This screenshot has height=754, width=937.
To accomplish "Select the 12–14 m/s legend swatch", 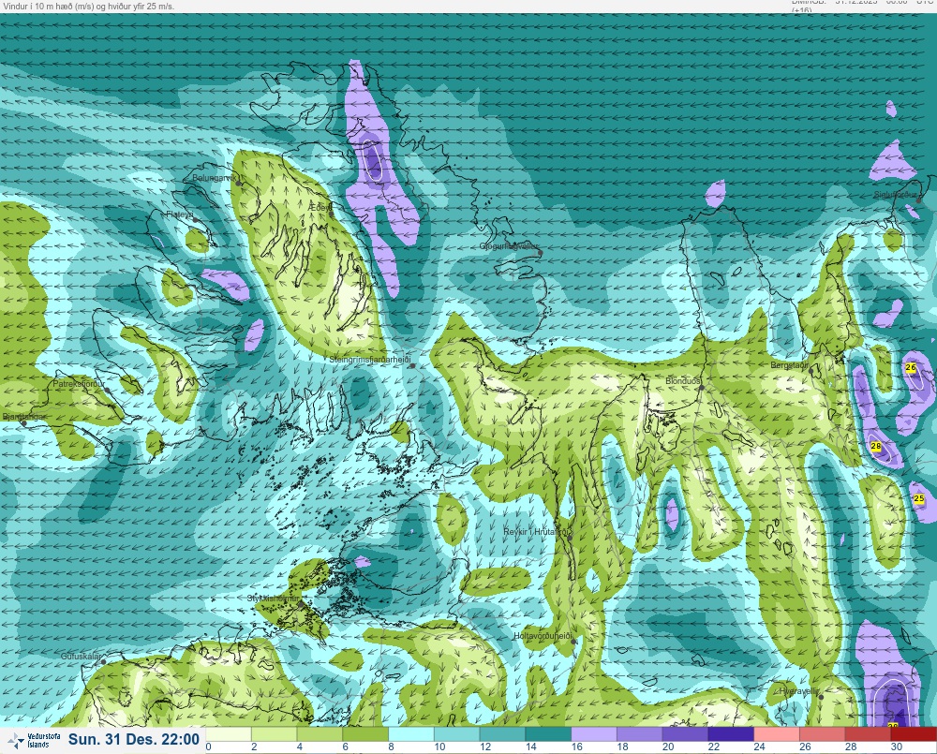I will 502,733.
